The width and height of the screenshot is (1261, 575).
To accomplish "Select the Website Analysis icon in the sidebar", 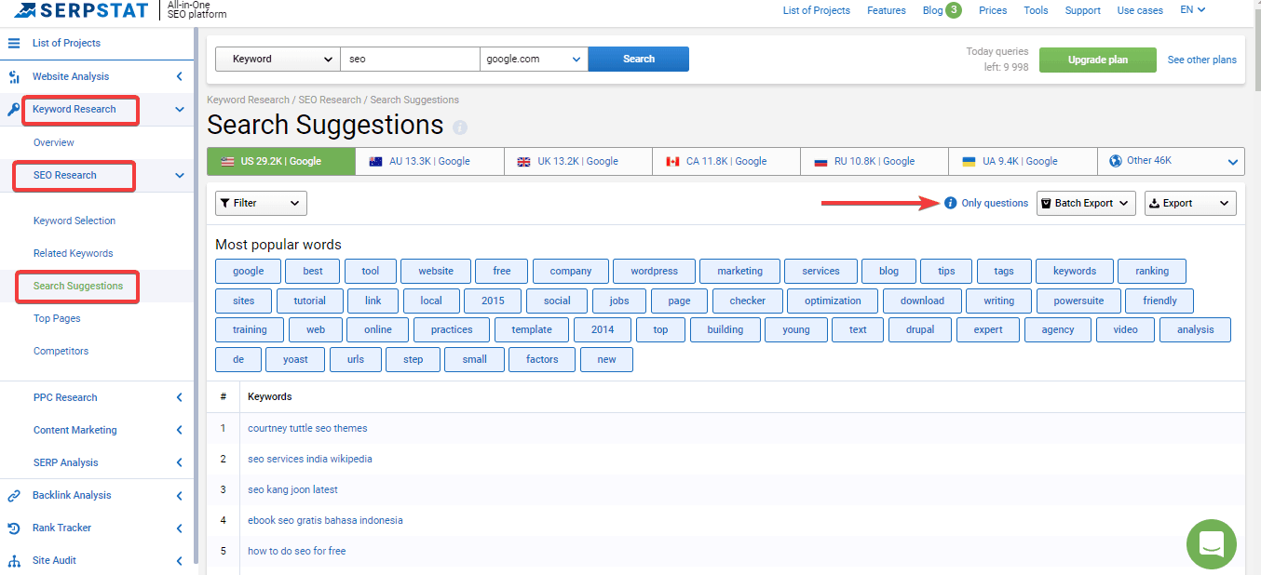I will point(13,75).
